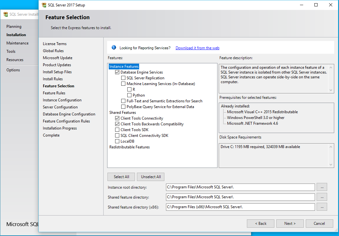
Task: Click the Instance Configuration step
Action: click(62, 100)
